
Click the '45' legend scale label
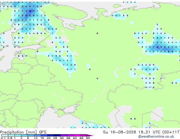tap(81, 138)
